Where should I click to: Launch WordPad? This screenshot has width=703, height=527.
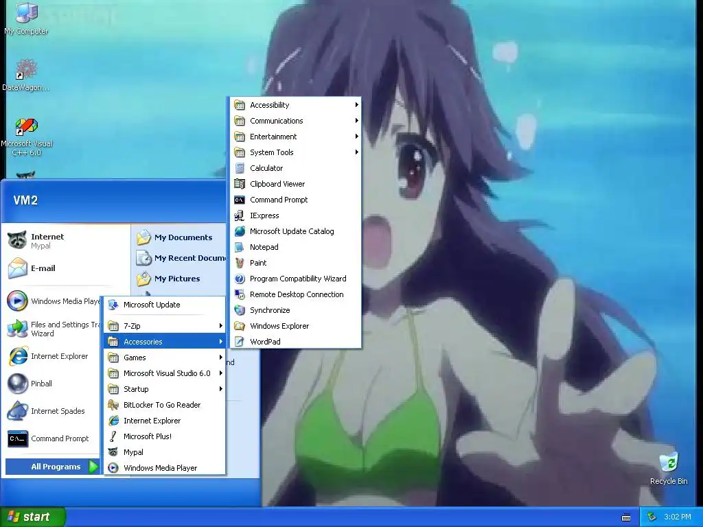coord(295,342)
